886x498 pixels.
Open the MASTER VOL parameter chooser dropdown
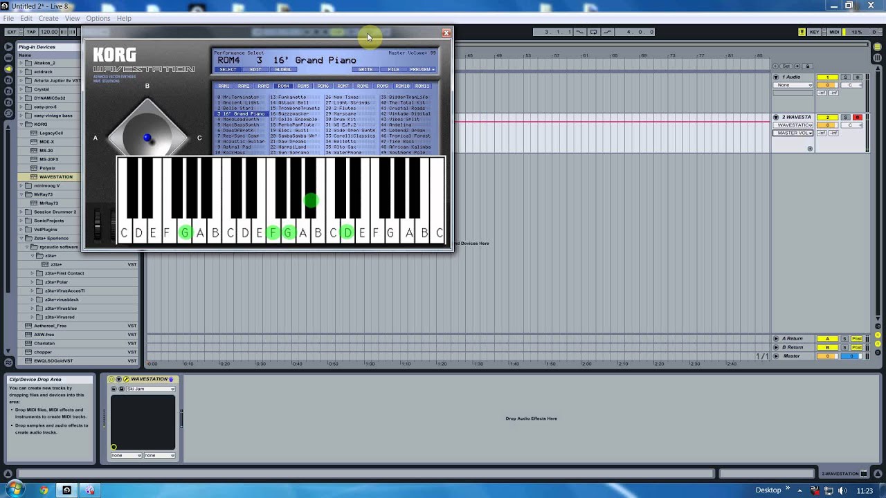click(x=793, y=133)
